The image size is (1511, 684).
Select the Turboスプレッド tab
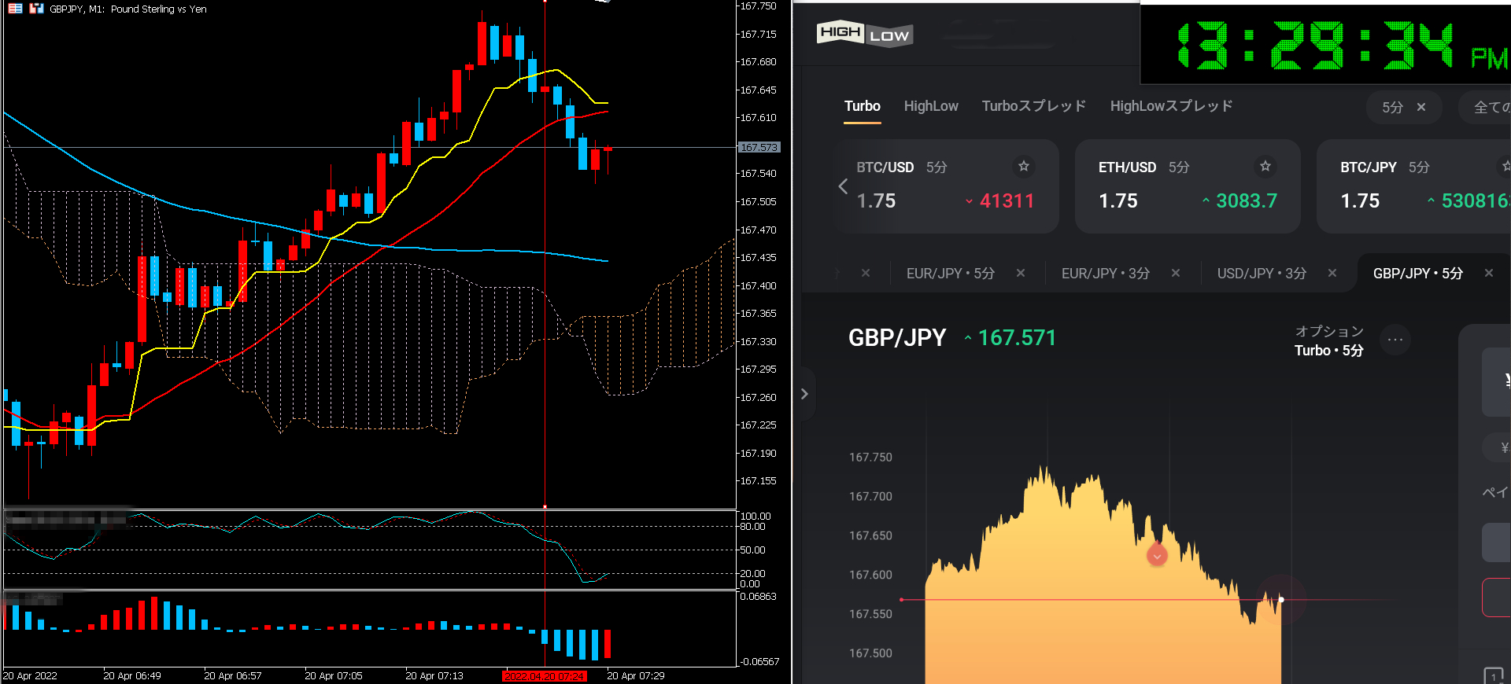click(x=1033, y=106)
